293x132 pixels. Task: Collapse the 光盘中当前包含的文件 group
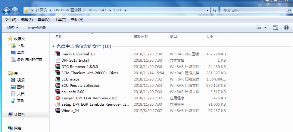[x=53, y=46]
